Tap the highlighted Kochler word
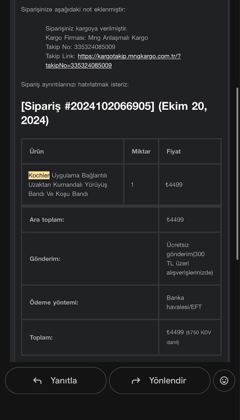 (x=39, y=175)
